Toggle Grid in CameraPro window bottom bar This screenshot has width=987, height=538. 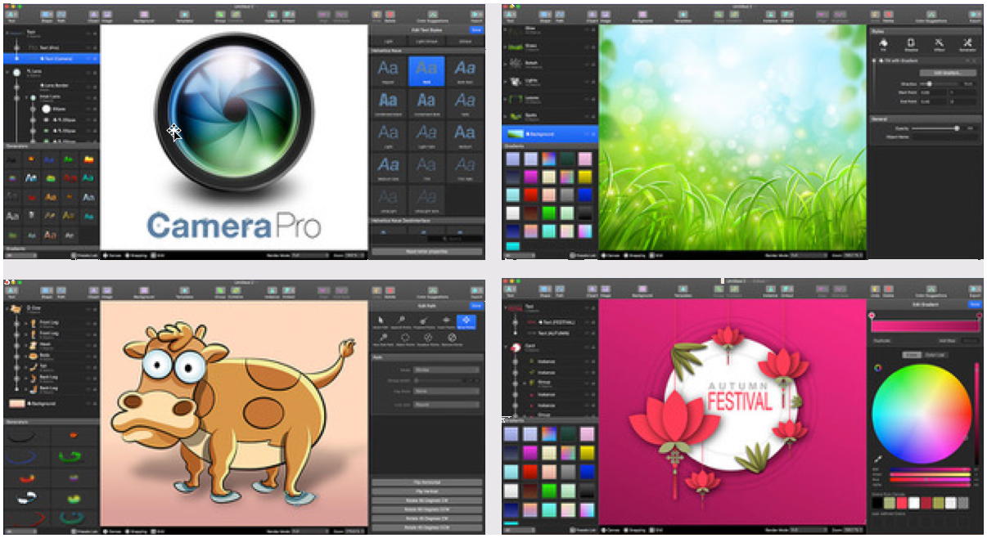[x=157, y=255]
